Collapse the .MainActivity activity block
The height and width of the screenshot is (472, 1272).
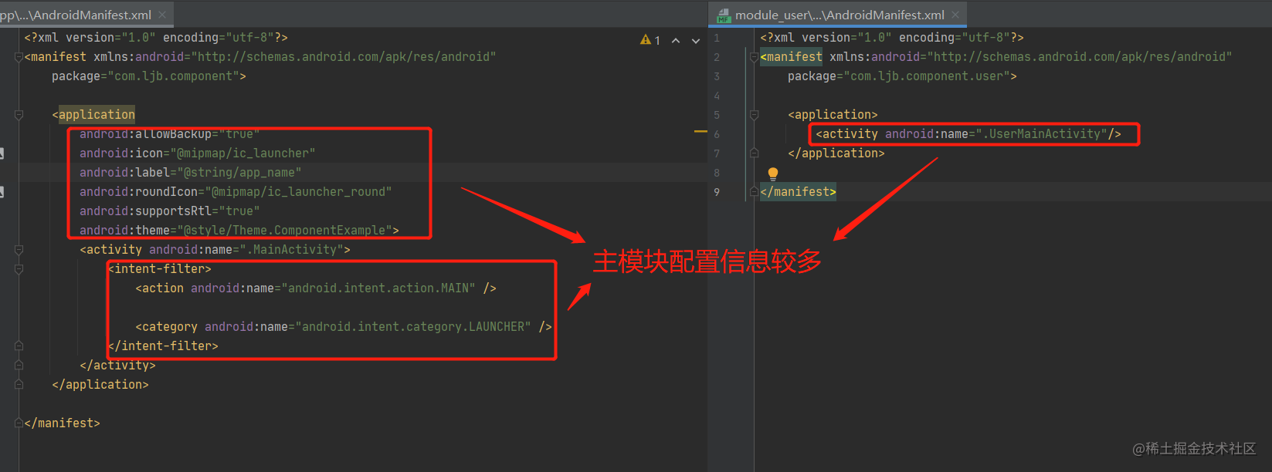click(19, 250)
